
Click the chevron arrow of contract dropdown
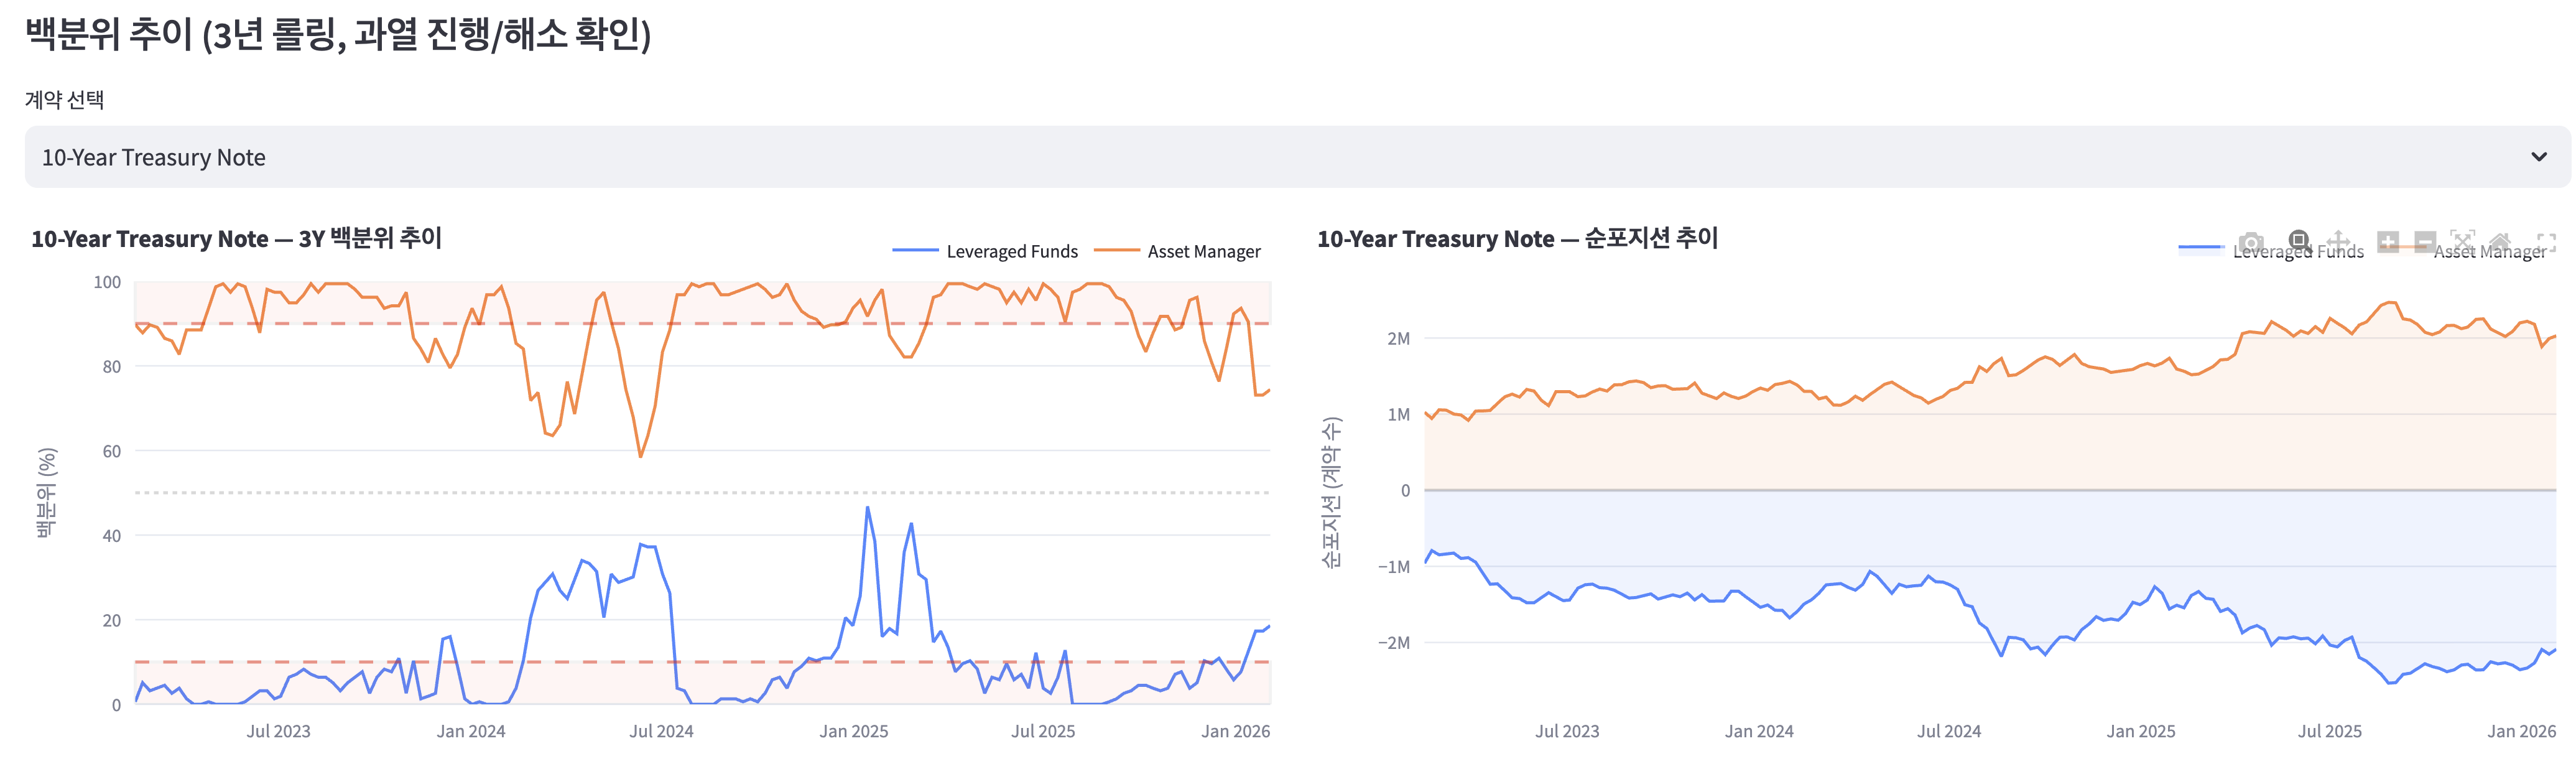[2538, 157]
